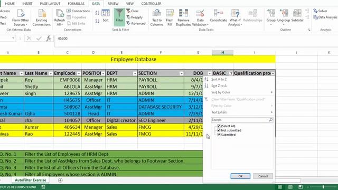
Task: Click the filter Search box
Action: point(242,120)
